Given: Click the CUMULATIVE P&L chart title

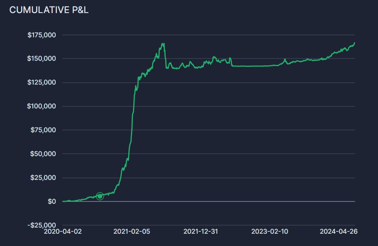Looking at the screenshot, I should [x=49, y=10].
